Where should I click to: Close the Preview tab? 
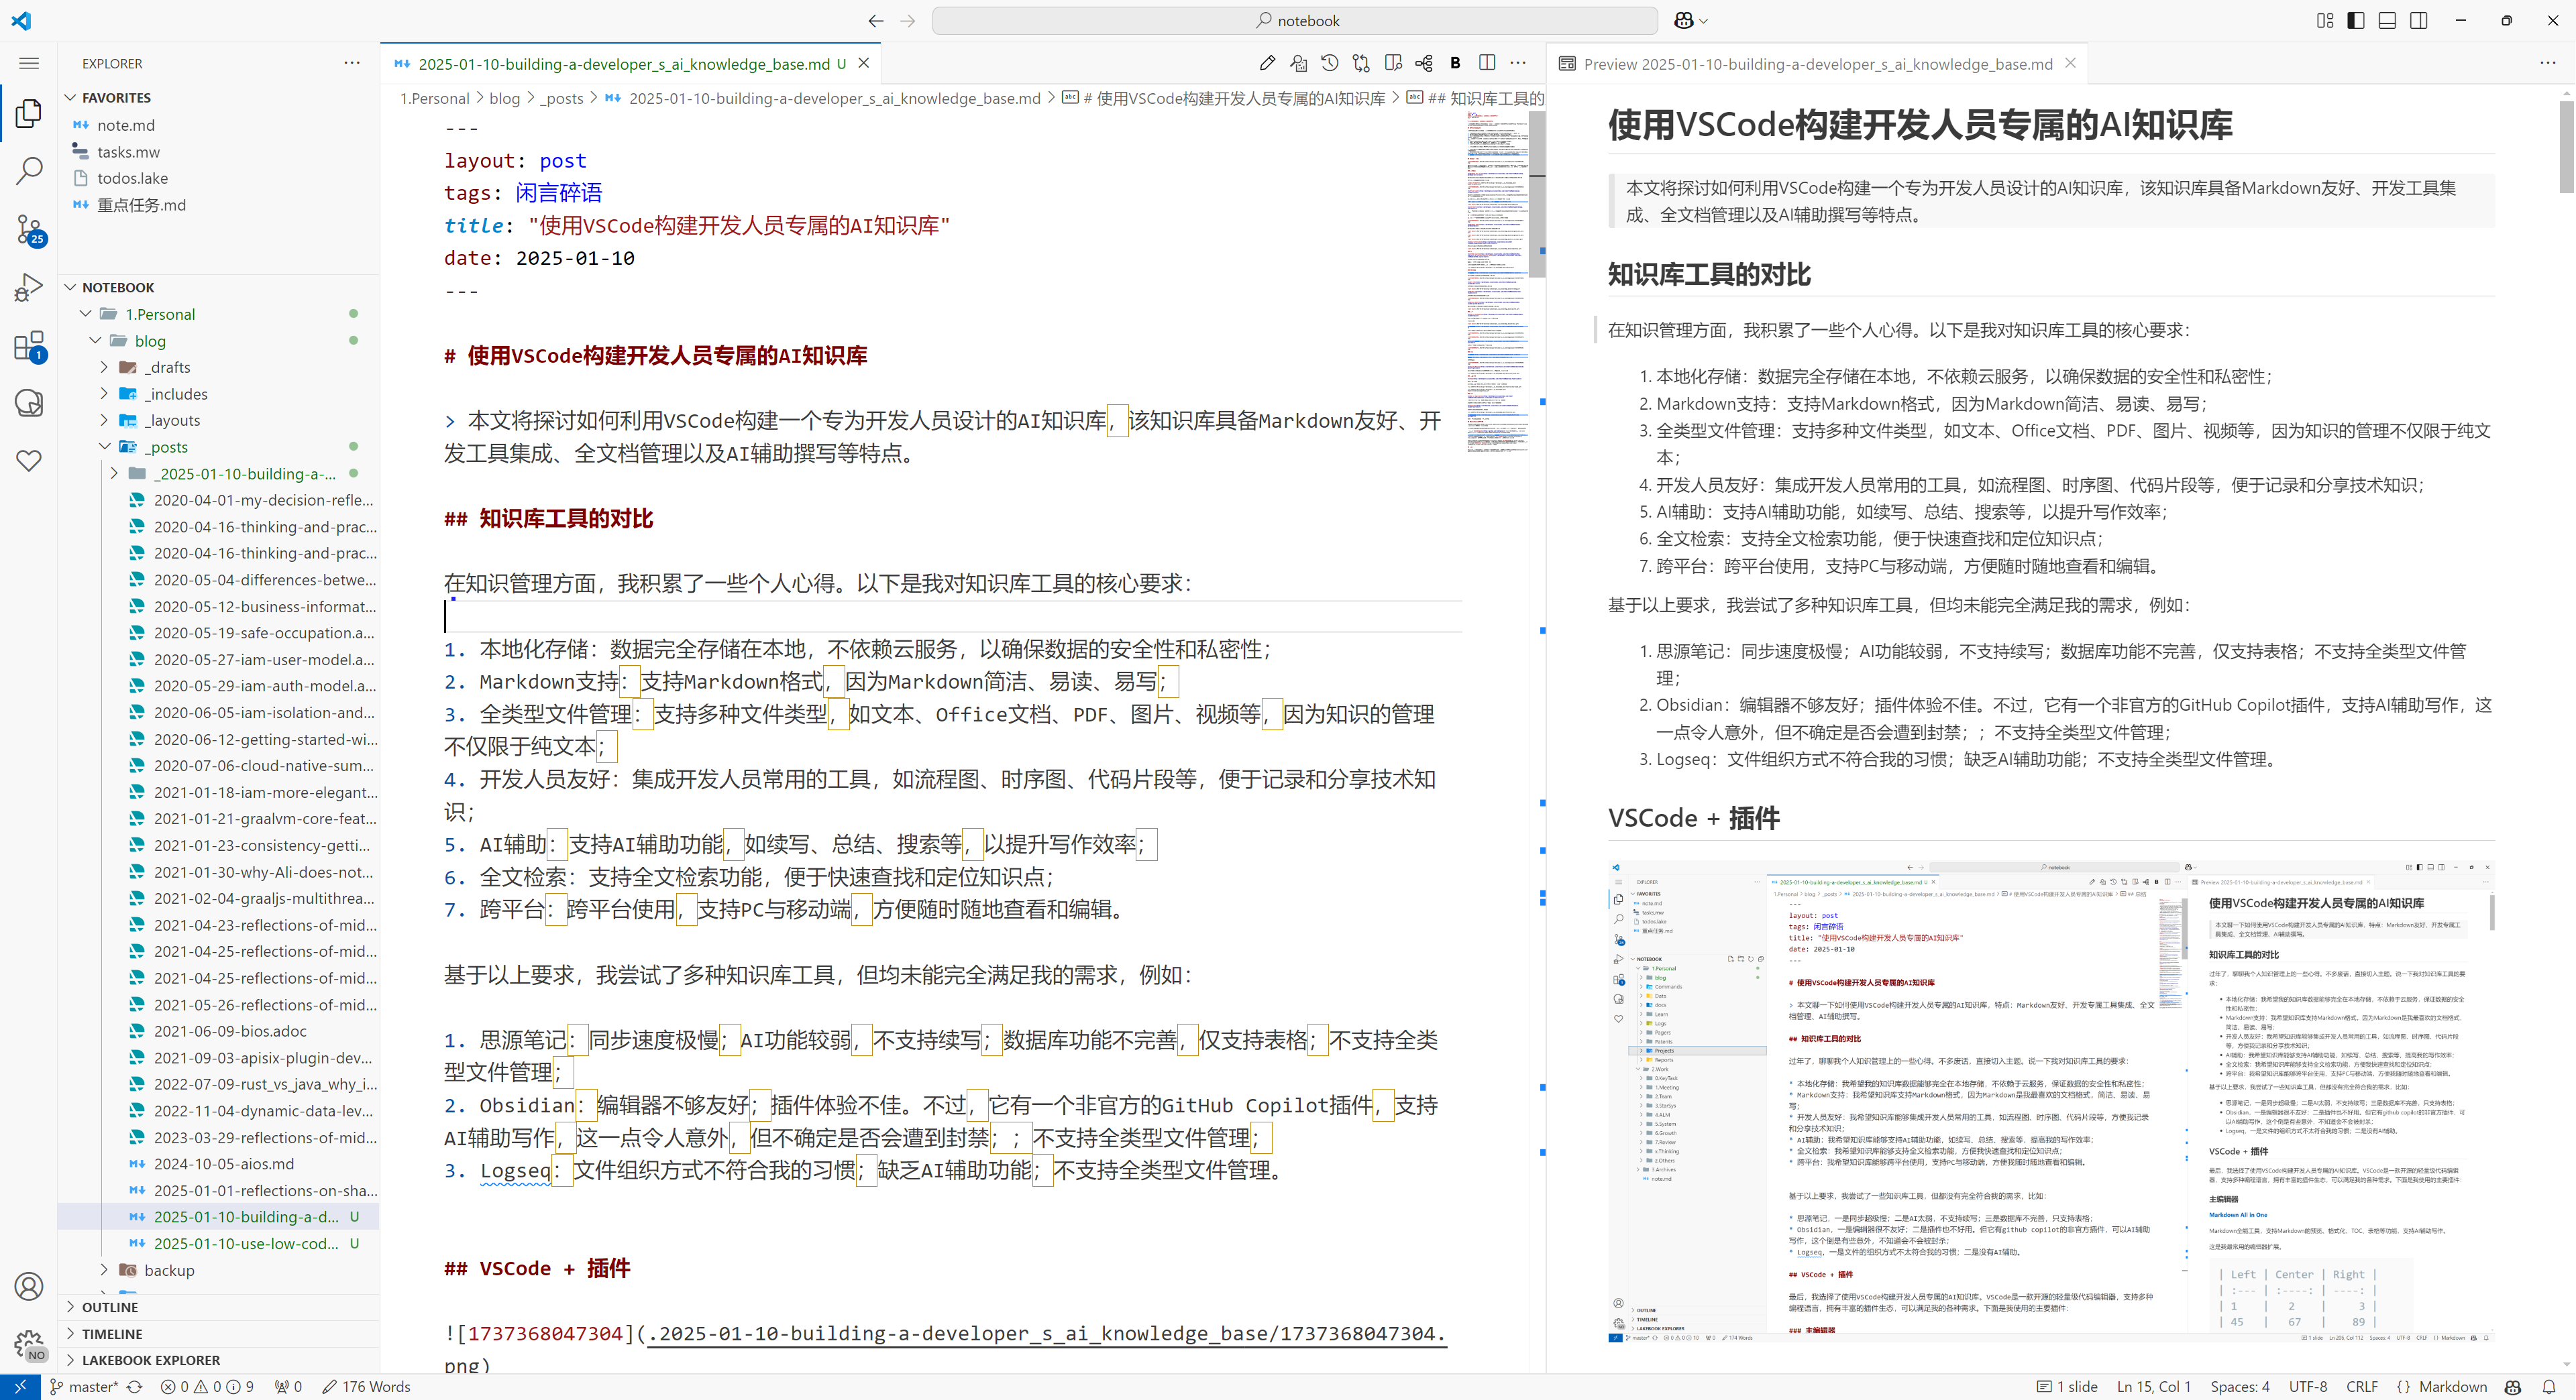tap(2070, 63)
